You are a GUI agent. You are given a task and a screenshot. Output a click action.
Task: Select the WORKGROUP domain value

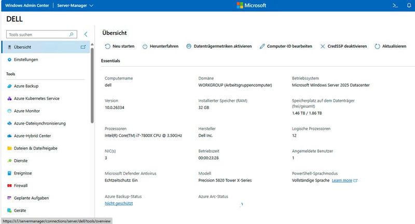click(x=235, y=85)
